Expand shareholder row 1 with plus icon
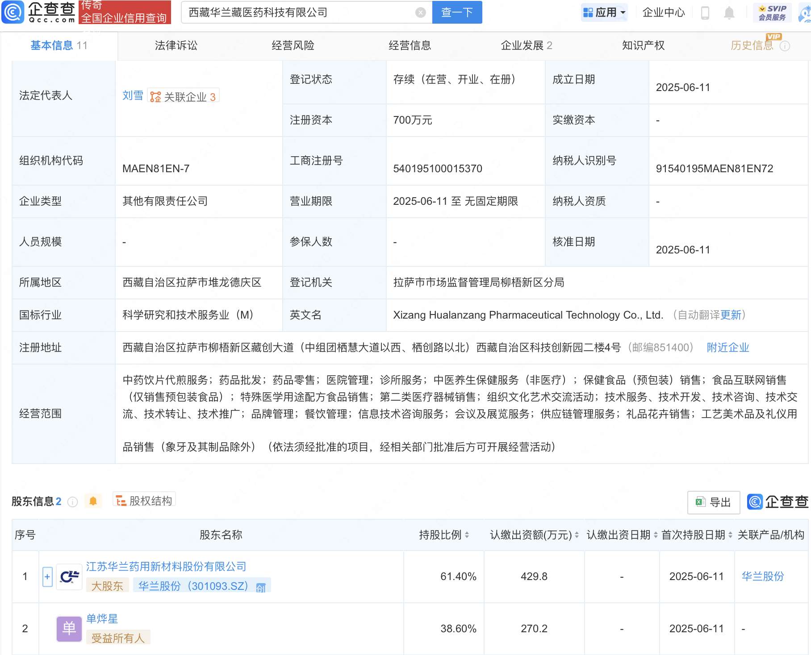 (47, 576)
